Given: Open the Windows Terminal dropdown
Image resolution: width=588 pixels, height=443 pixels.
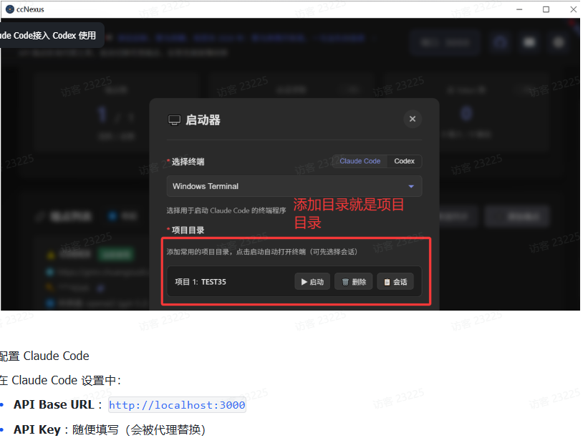Looking at the screenshot, I should tap(294, 186).
